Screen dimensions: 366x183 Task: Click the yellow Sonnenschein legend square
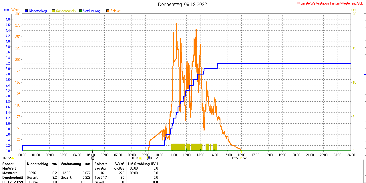click(x=53, y=11)
